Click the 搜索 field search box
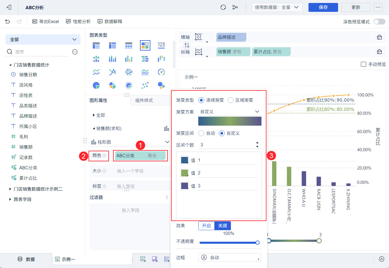This screenshot has width=389, height=268. (37, 52)
